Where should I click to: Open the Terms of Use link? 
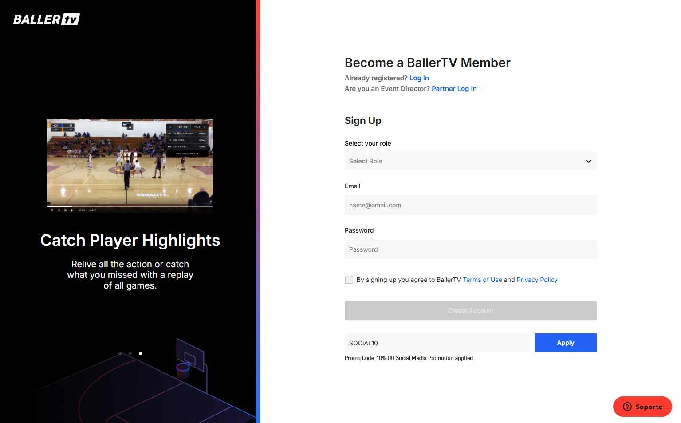click(482, 280)
